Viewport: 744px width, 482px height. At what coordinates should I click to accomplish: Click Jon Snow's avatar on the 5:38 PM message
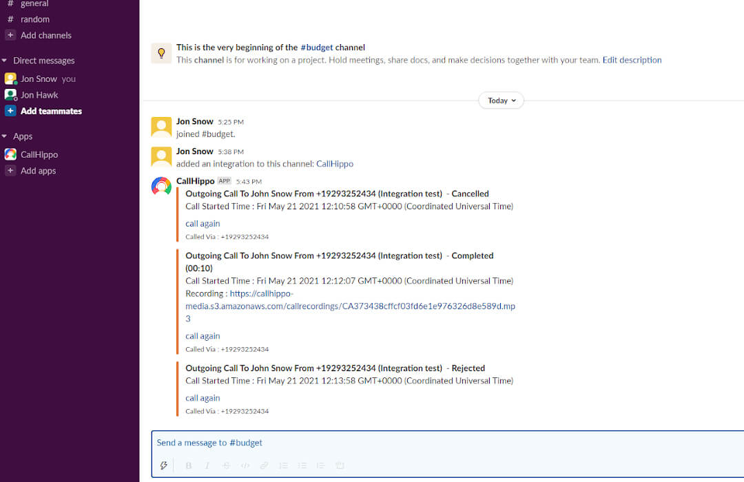coord(161,156)
